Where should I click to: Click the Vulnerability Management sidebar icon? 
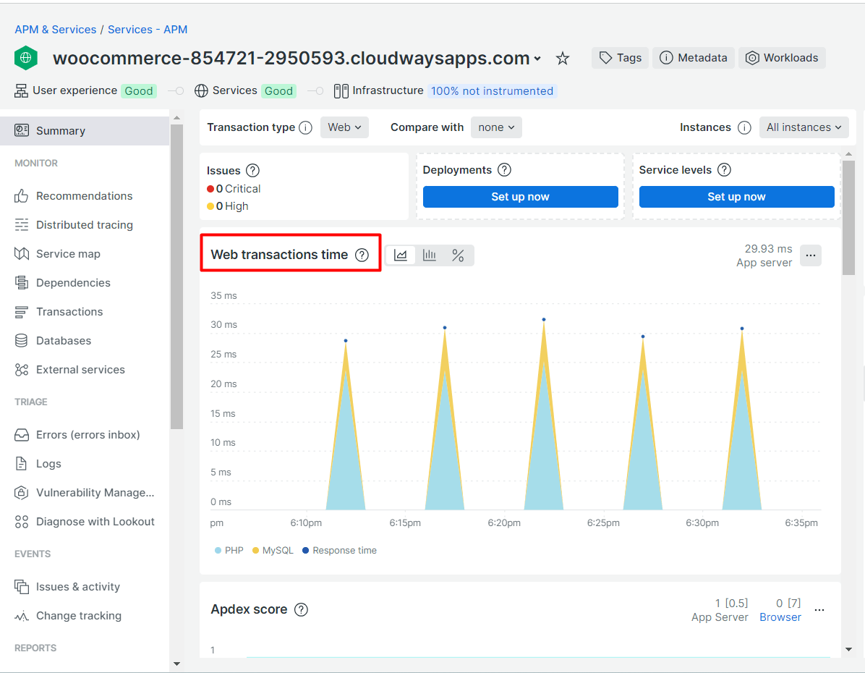coord(21,493)
